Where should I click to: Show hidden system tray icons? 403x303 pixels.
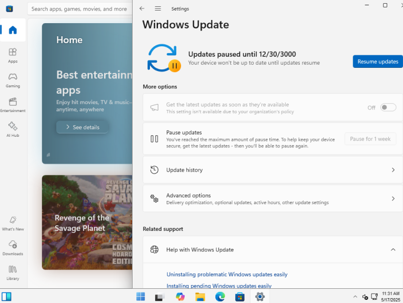(x=355, y=297)
